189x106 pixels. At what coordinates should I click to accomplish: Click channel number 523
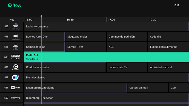click(x=6, y=26)
